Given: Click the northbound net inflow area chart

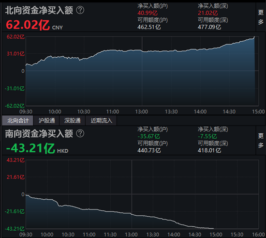Looking at the screenshot, I should (142, 71).
